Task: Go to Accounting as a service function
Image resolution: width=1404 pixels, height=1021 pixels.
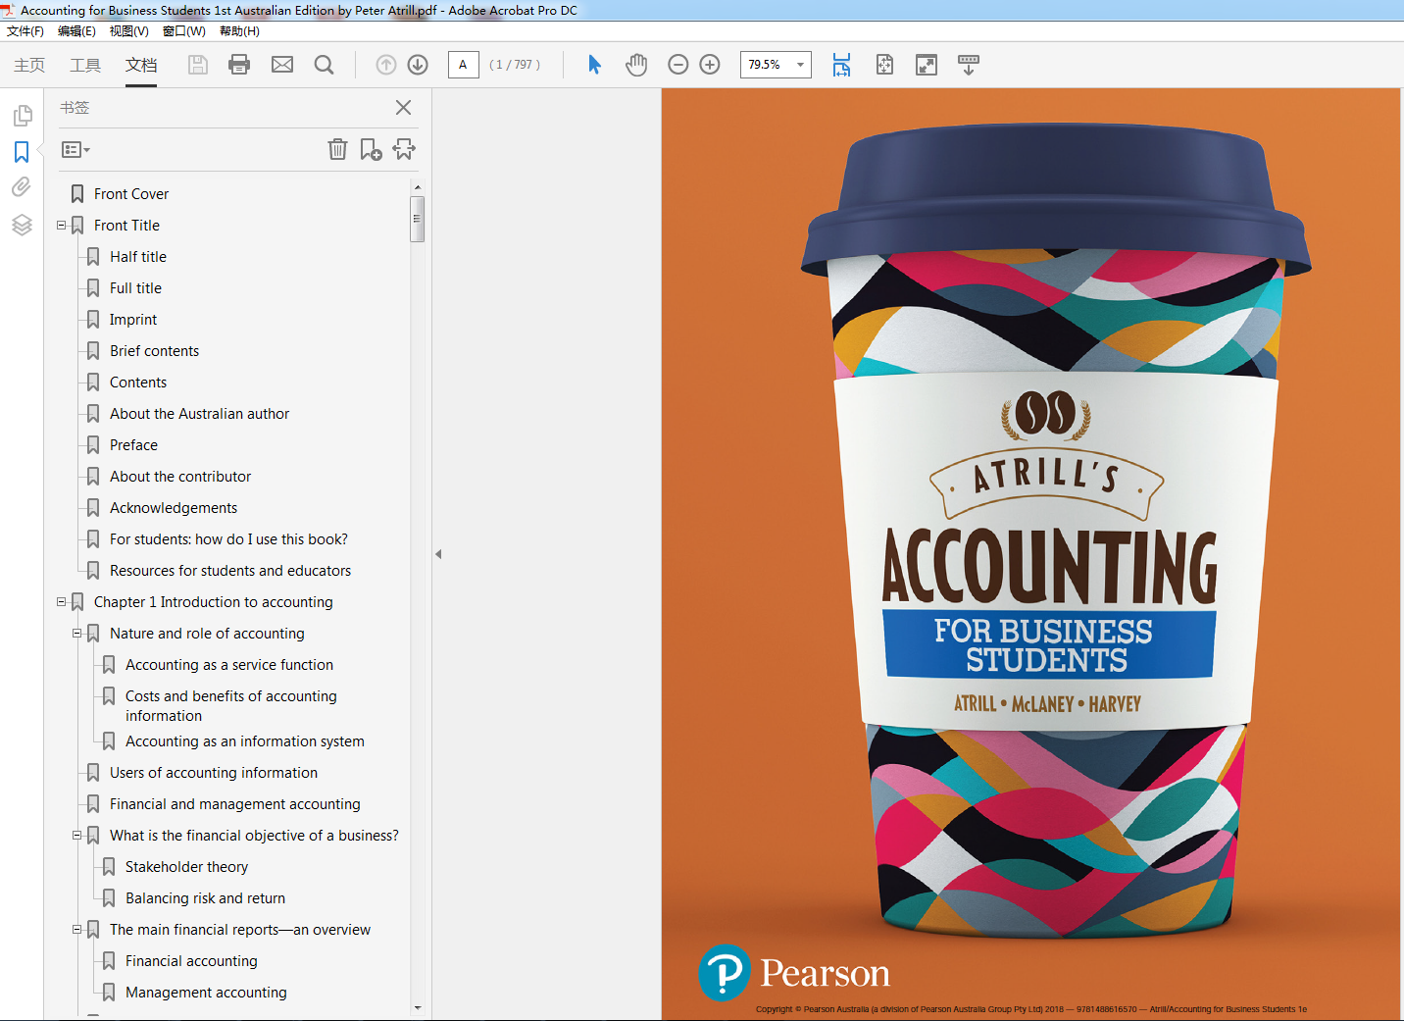Action: [229, 665]
